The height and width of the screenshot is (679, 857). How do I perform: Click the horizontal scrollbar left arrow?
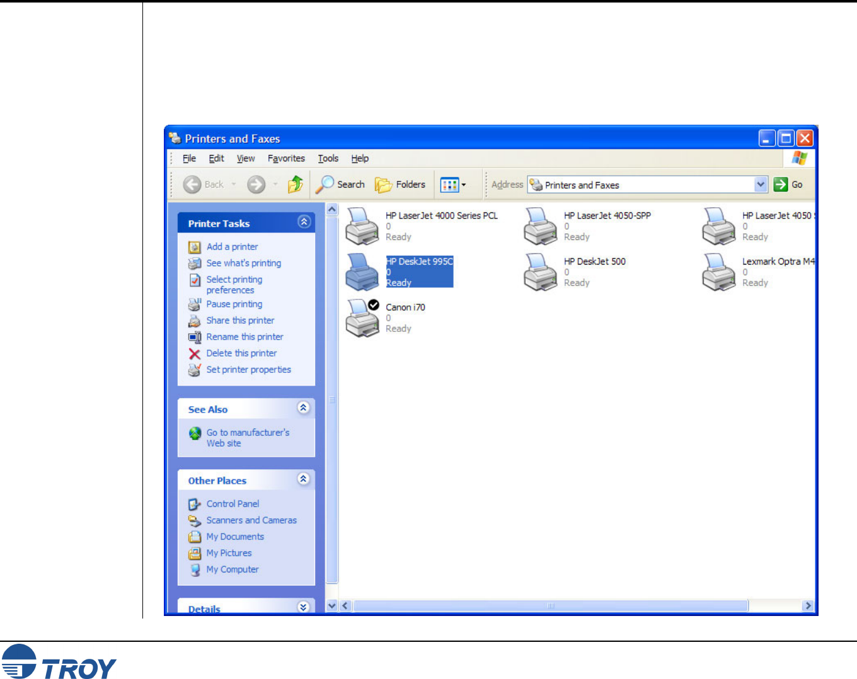[345, 606]
